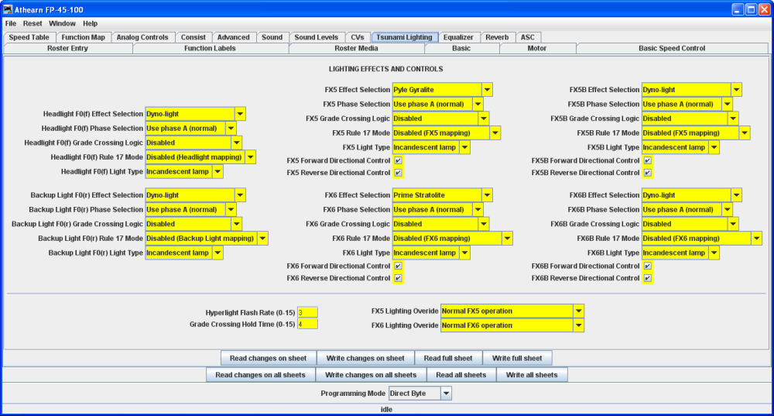This screenshot has width=774, height=416.
Task: Toggle FX5 Forward Directional Control checkbox
Action: pyautogui.click(x=398, y=160)
